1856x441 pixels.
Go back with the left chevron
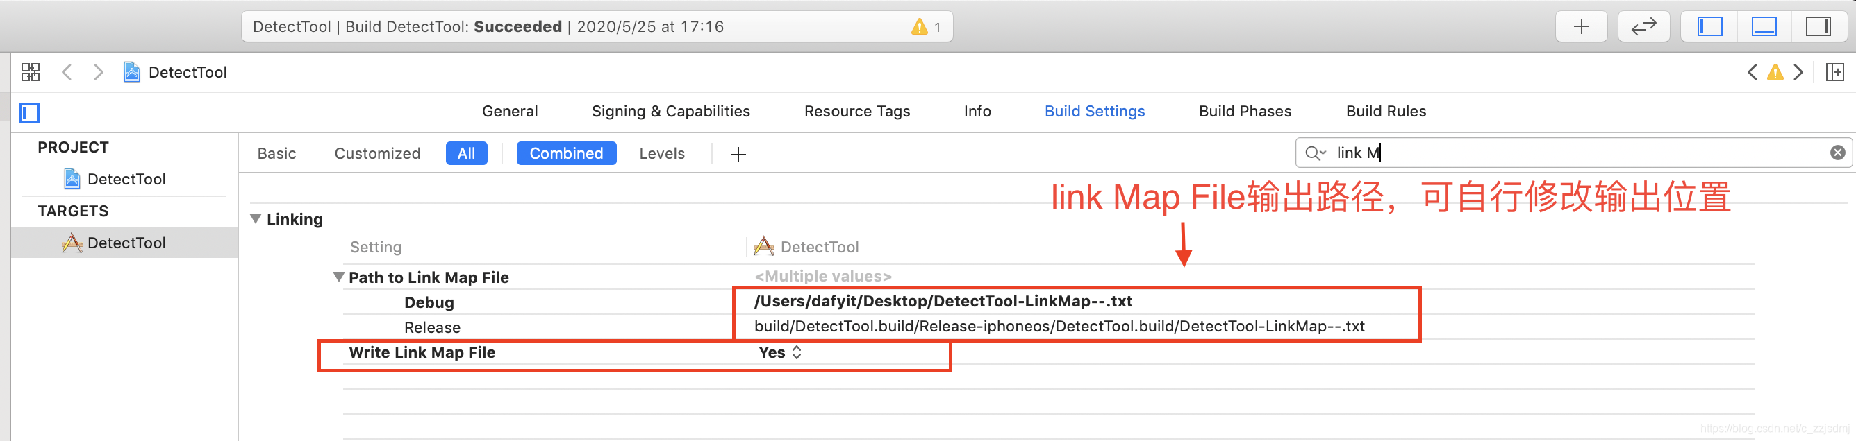coord(67,72)
